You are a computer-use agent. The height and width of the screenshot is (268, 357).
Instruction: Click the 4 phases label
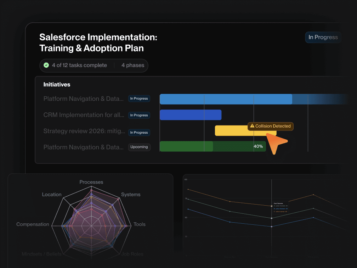coord(133,65)
